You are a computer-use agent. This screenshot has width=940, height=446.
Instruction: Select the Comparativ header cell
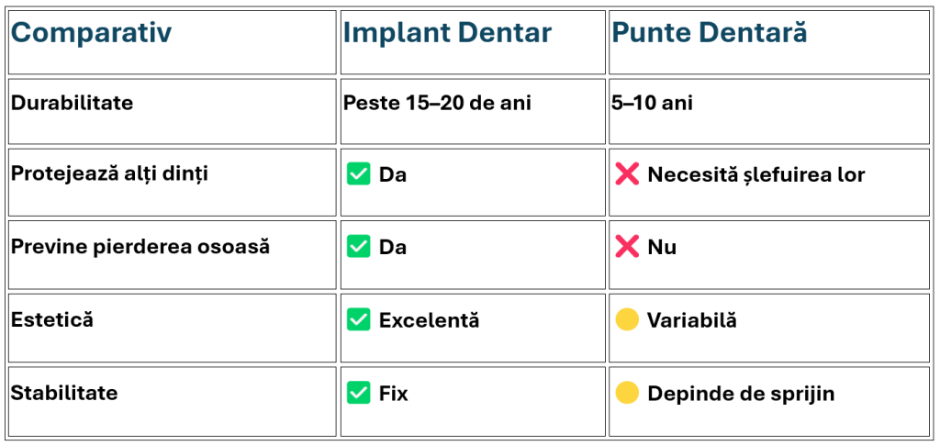[x=172, y=42]
